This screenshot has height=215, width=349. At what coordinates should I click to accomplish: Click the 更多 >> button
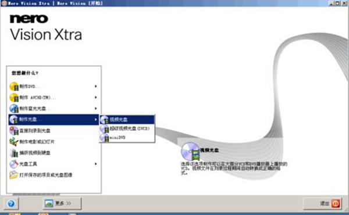click(62, 203)
